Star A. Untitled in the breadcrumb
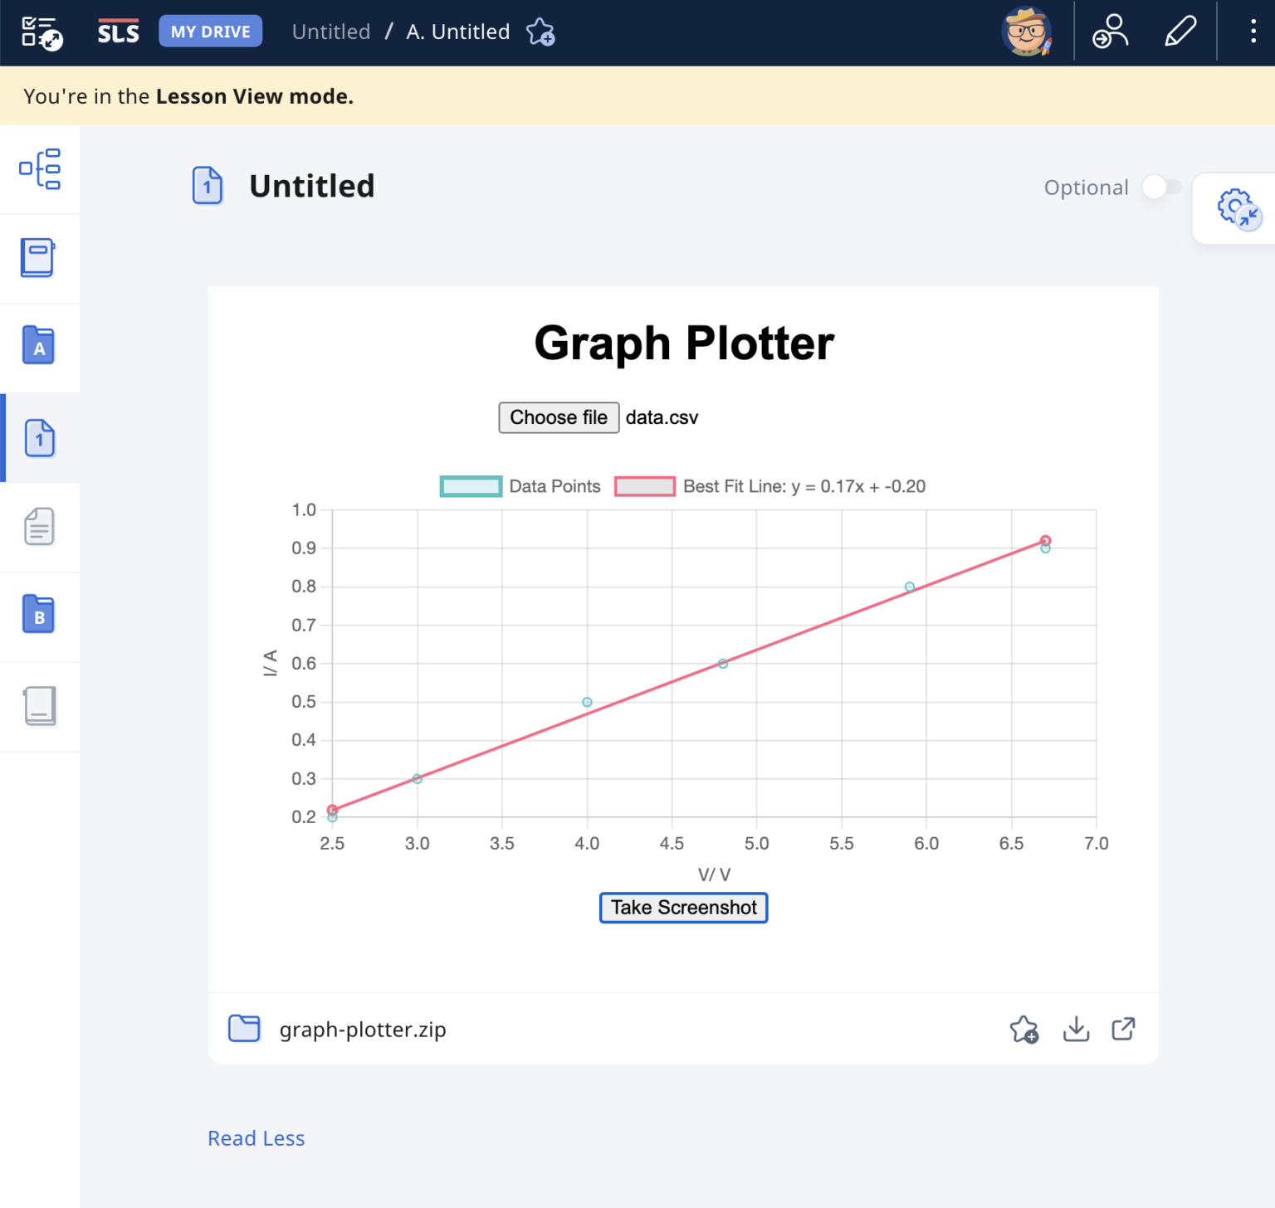The height and width of the screenshot is (1208, 1275). pos(540,33)
